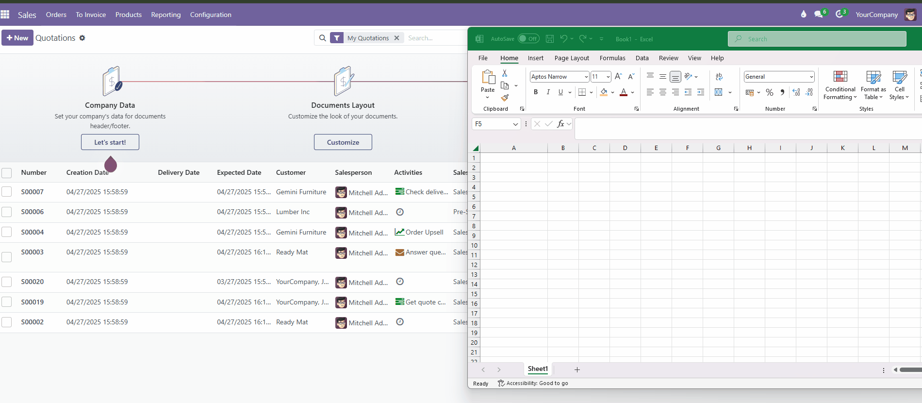Click Align Right in Excel
The height and width of the screenshot is (403, 922).
click(675, 92)
